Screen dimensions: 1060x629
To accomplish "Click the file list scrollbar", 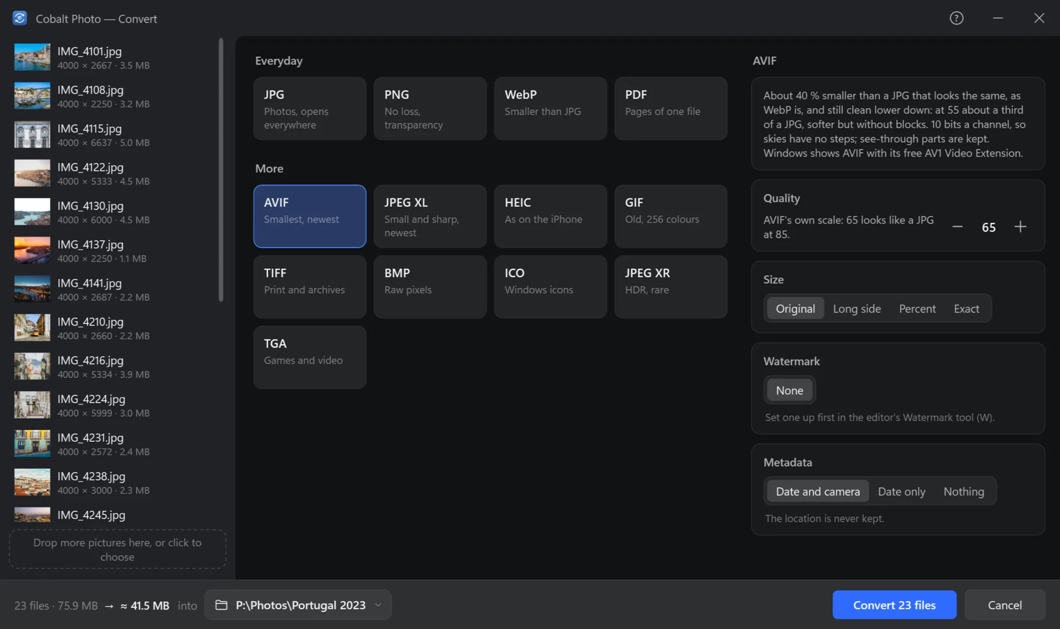I will (221, 170).
